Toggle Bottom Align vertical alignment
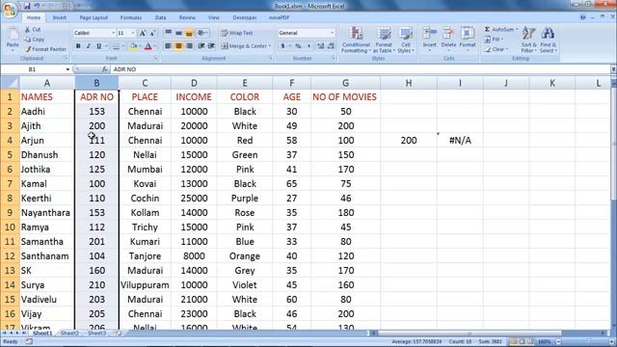 coord(189,33)
